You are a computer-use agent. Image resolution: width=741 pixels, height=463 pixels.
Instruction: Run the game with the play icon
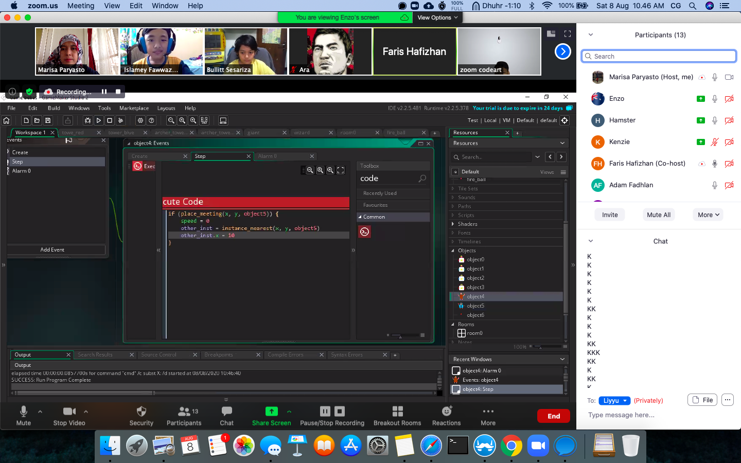coord(98,120)
